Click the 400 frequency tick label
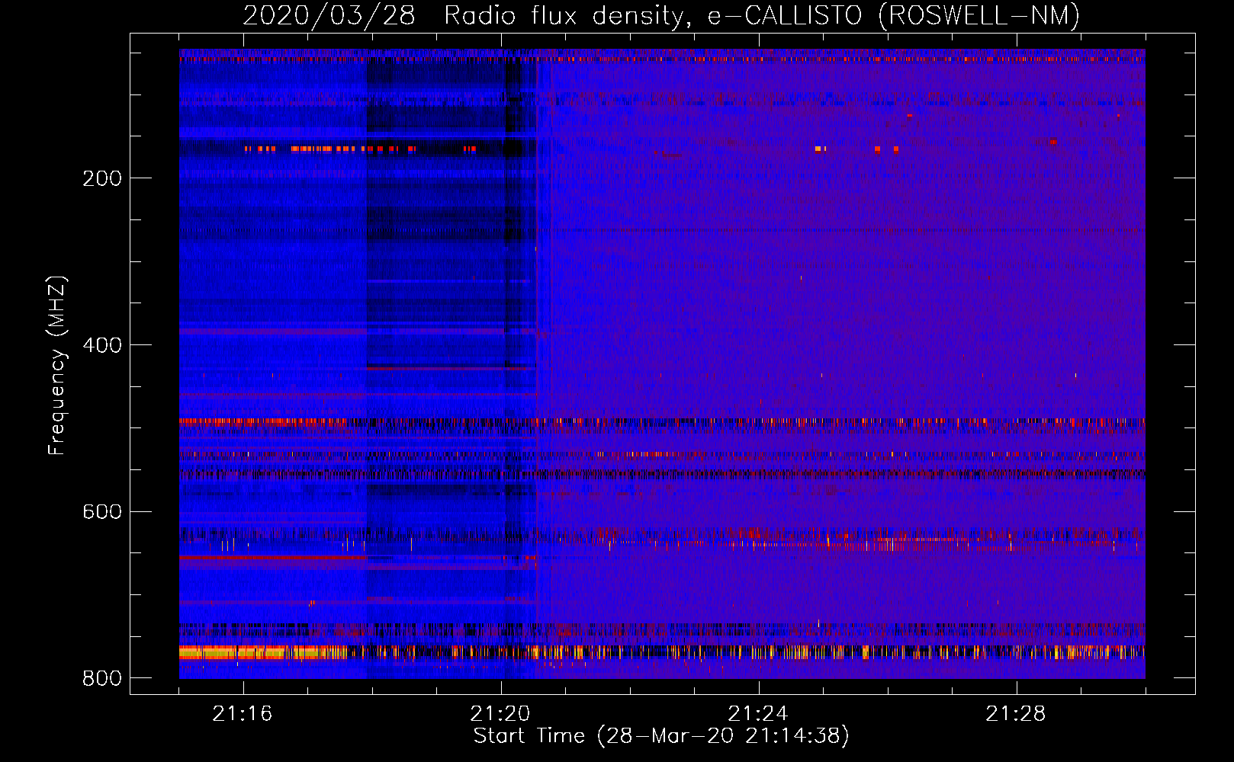The image size is (1234, 762). (x=102, y=345)
